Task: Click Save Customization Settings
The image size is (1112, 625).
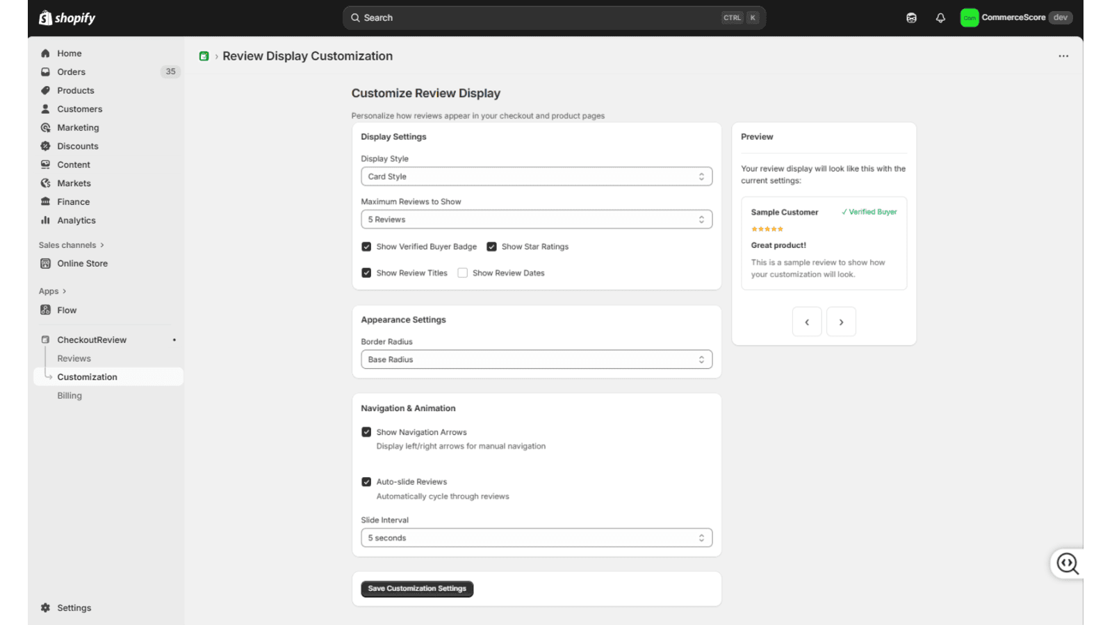Action: (416, 588)
